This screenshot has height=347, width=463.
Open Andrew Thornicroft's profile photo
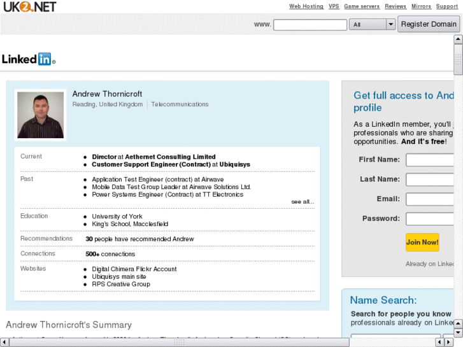(41, 115)
